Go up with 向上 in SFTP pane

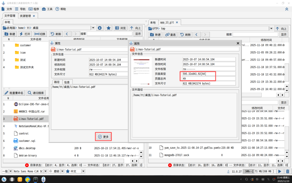point(281,28)
